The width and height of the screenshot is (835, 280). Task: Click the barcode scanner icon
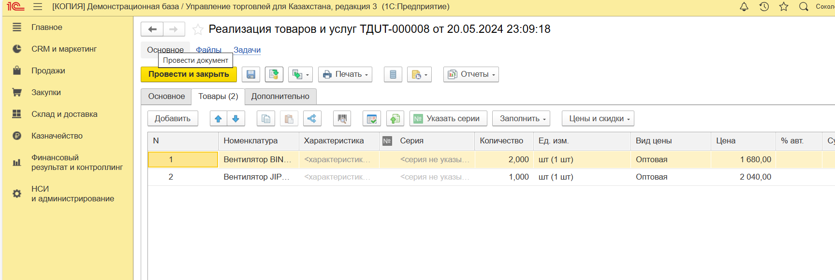point(342,119)
